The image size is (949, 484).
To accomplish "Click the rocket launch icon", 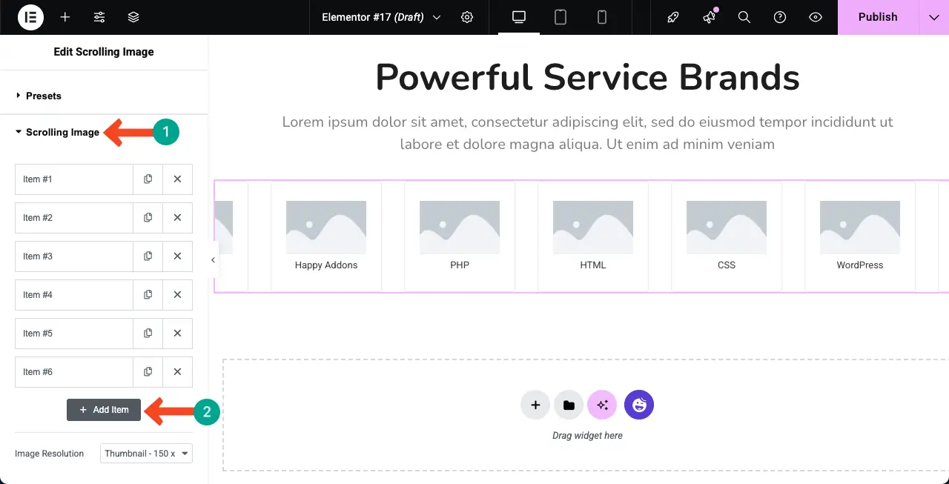I will [673, 17].
